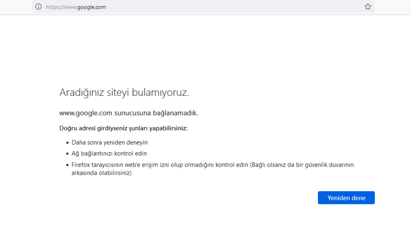Click the bullet dot before 'Ağ bağlantınızı'
Image resolution: width=411 pixels, height=246 pixels.
[x=67, y=154]
